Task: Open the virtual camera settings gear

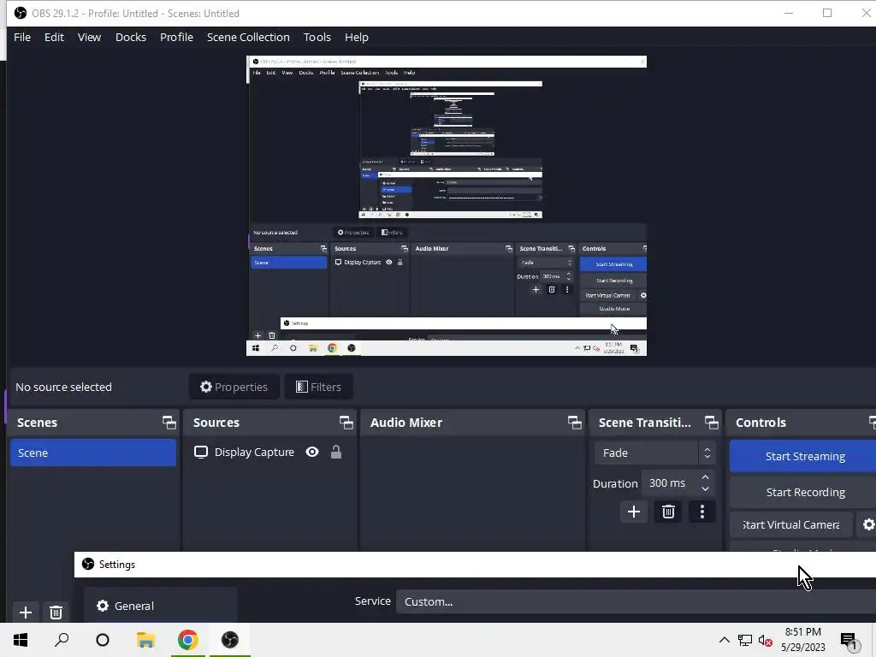Action: pos(868,524)
